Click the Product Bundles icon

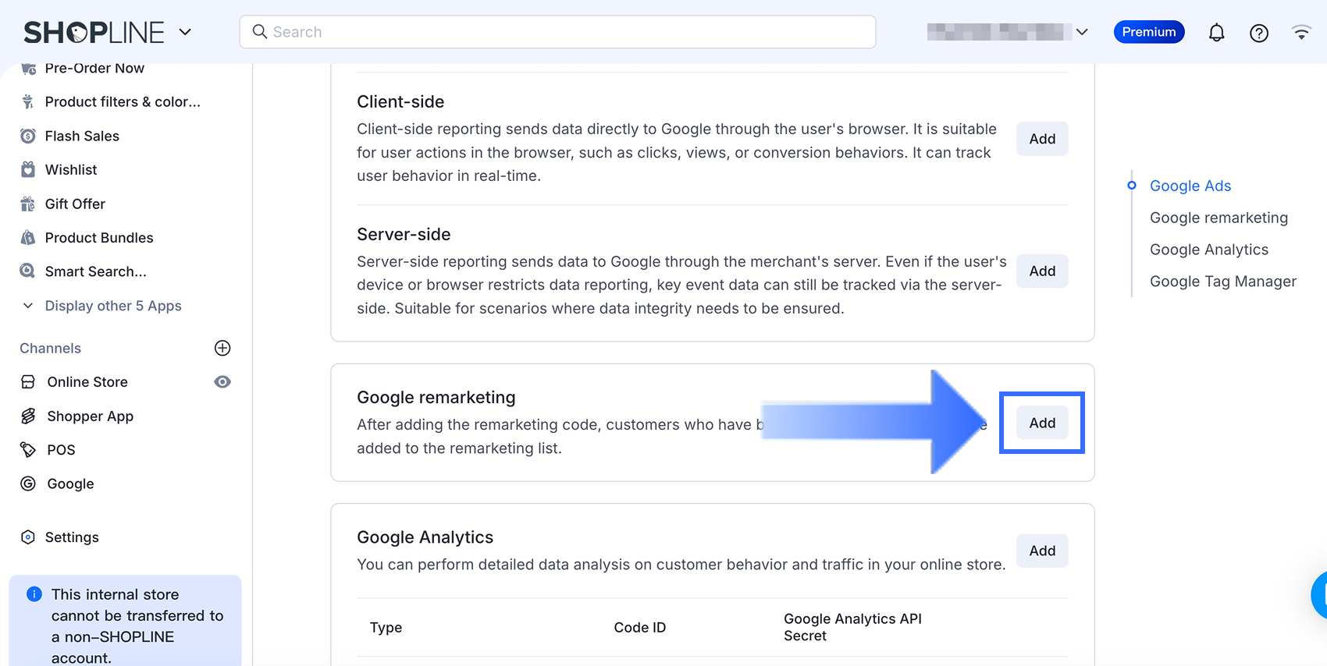tap(28, 238)
